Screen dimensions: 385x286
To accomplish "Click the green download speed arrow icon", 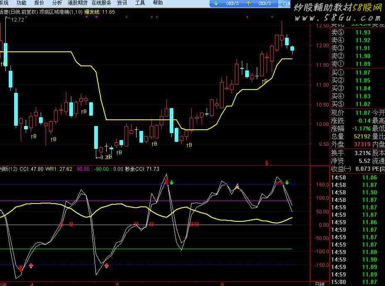I will pos(216,3).
